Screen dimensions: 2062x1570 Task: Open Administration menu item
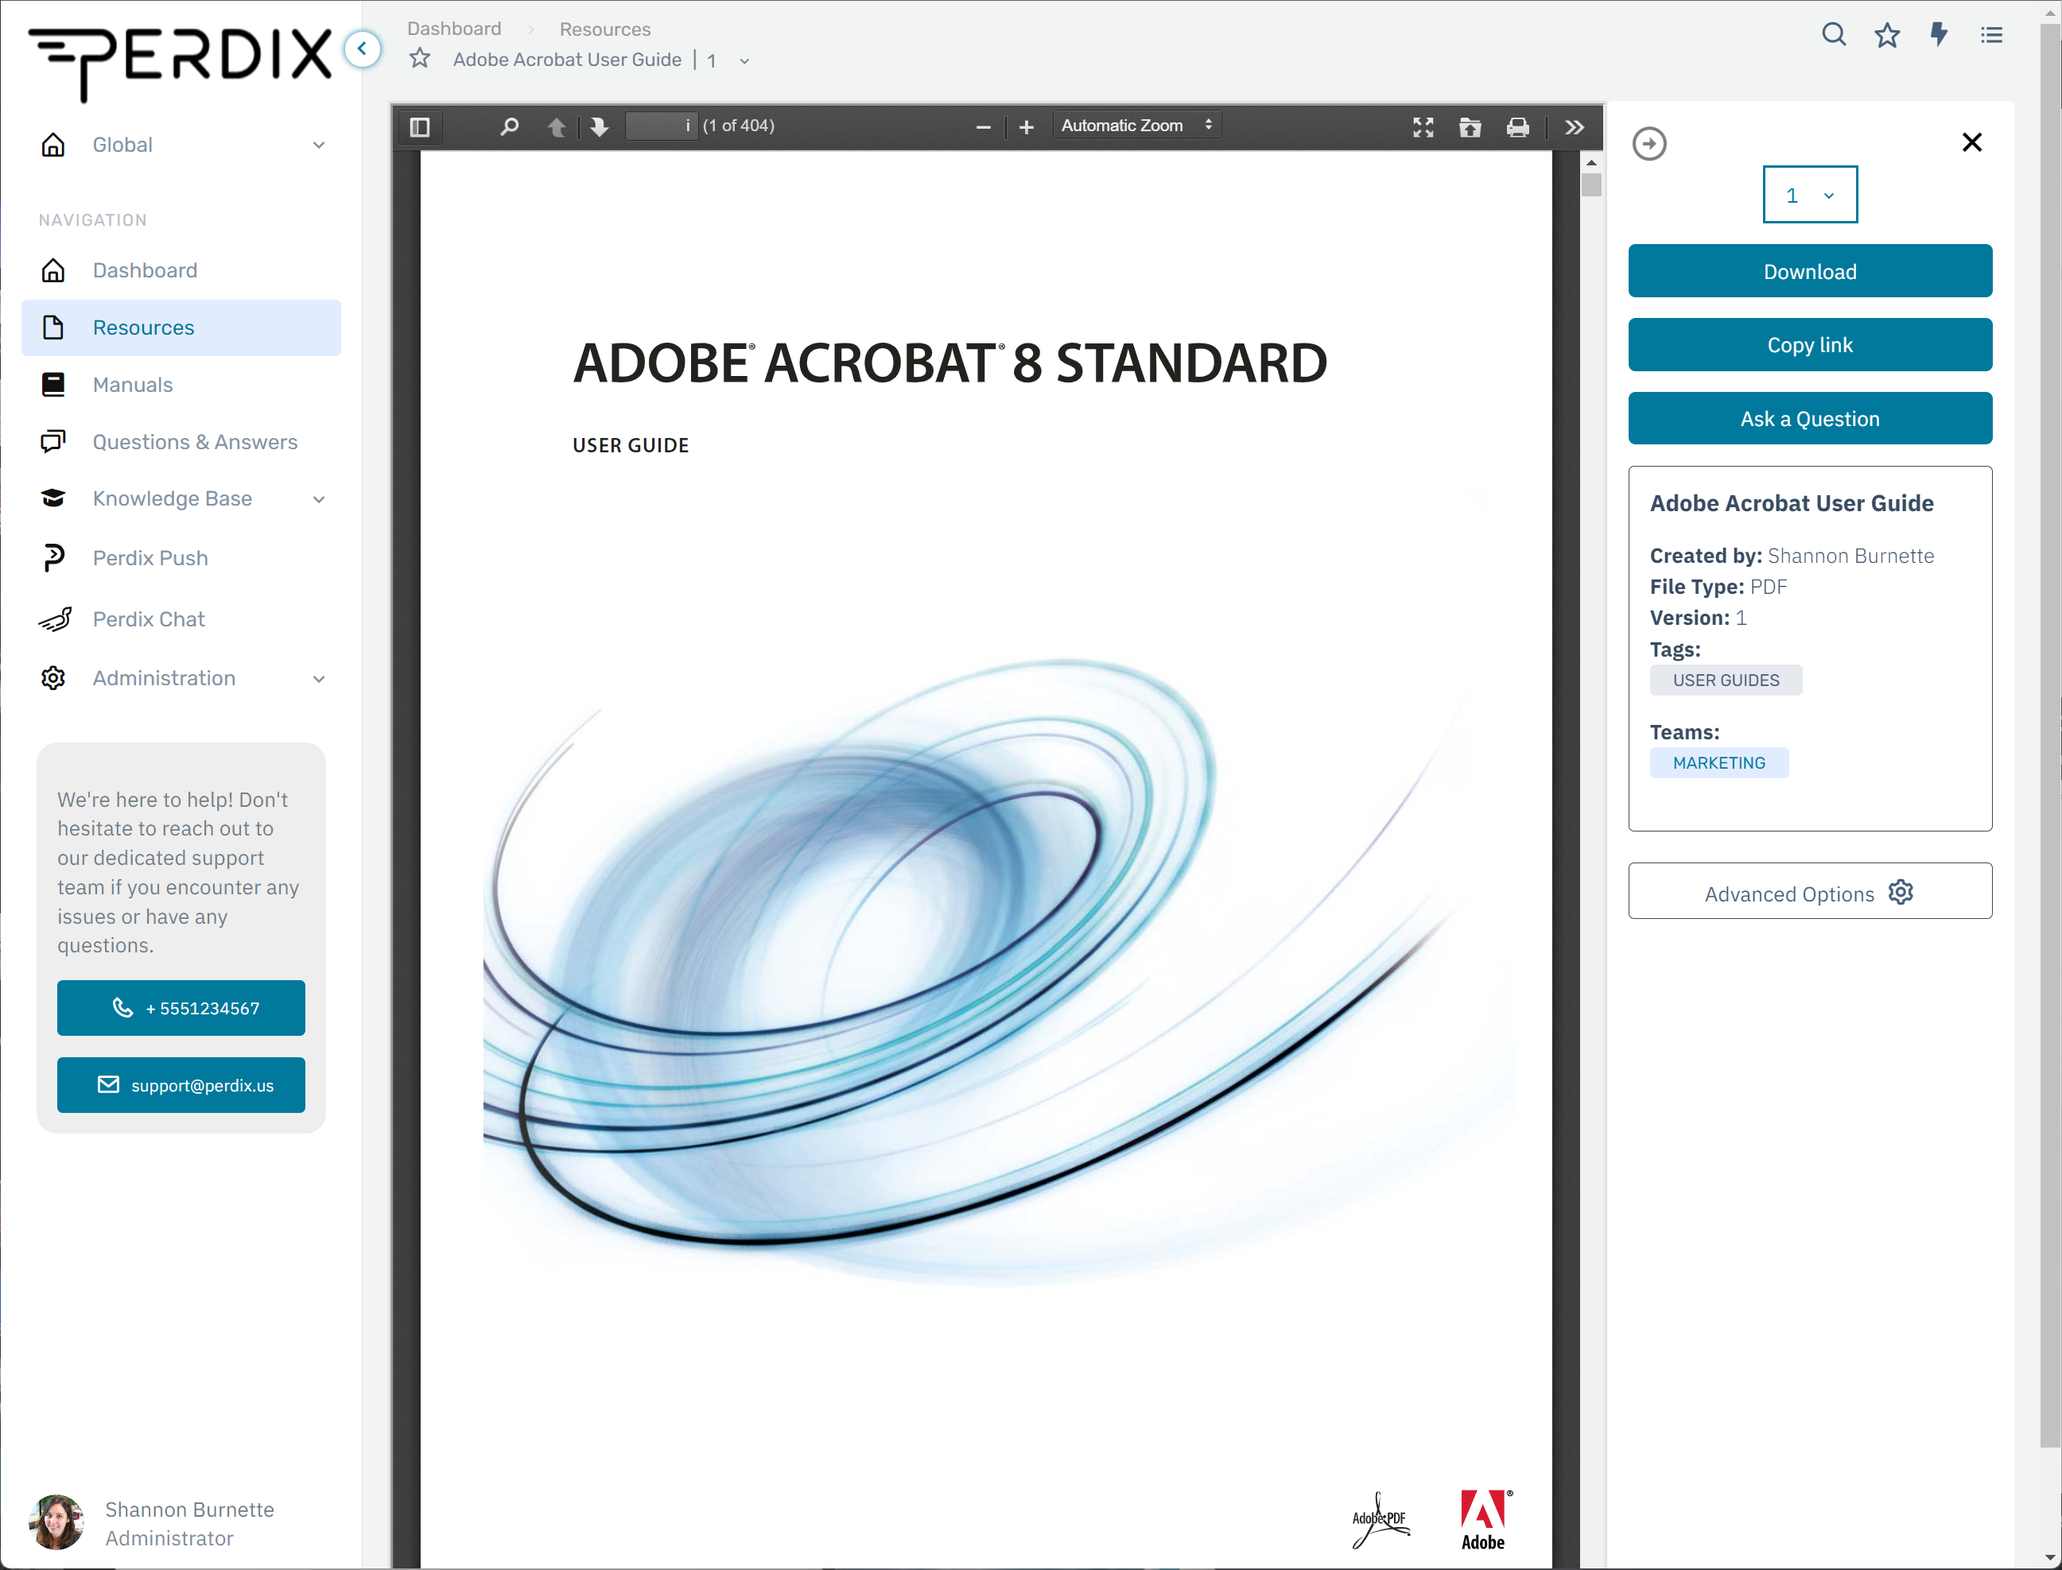click(x=164, y=678)
